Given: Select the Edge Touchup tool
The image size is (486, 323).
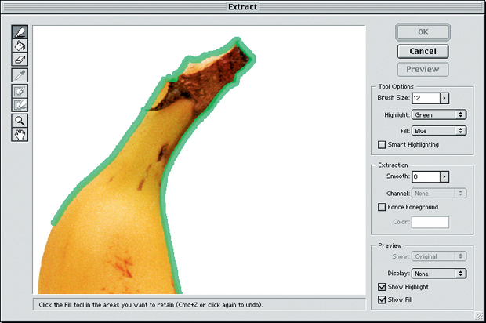Looking at the screenshot, I should [20, 104].
